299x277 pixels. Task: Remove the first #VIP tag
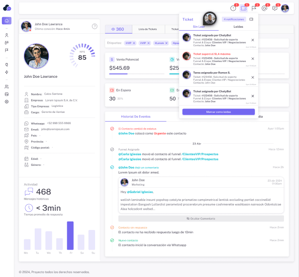coord(134,43)
